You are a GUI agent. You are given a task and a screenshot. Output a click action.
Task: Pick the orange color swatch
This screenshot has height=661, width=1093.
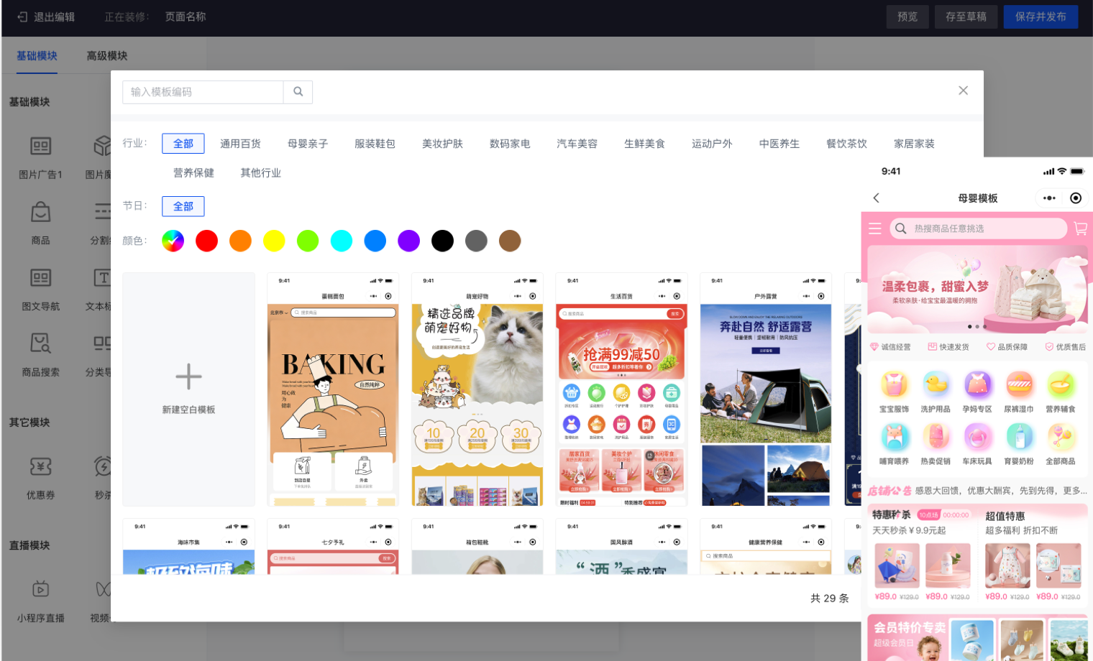tap(240, 241)
